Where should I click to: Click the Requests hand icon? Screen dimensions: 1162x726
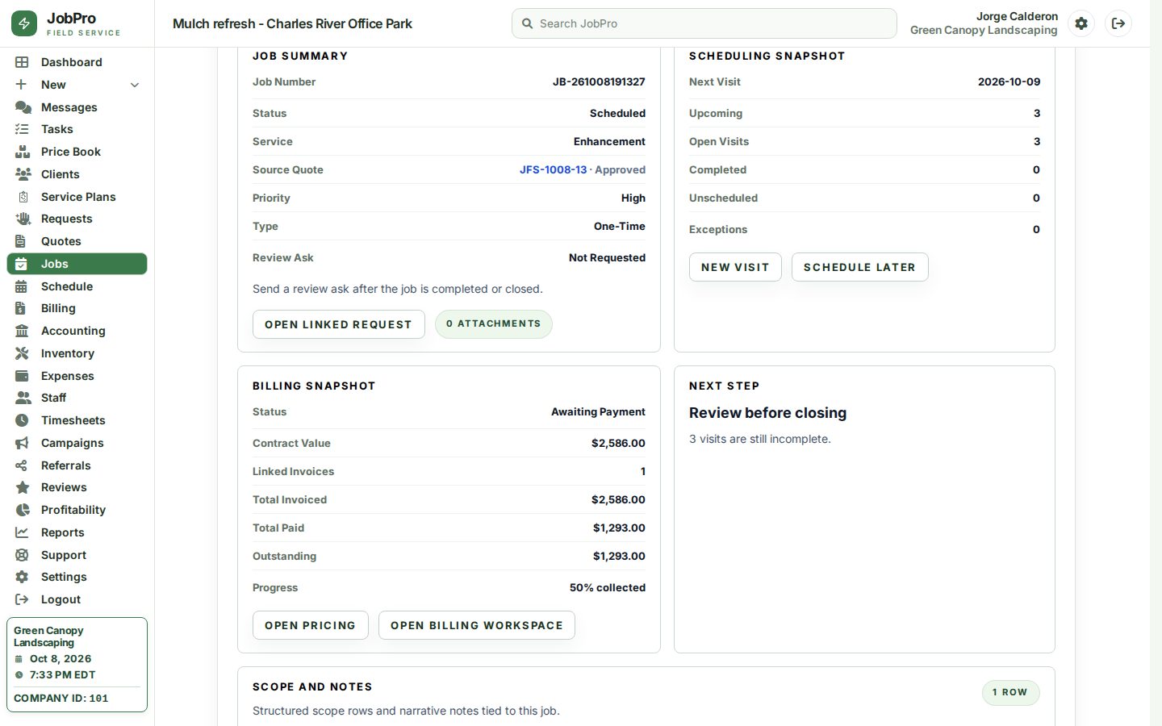pyautogui.click(x=23, y=219)
